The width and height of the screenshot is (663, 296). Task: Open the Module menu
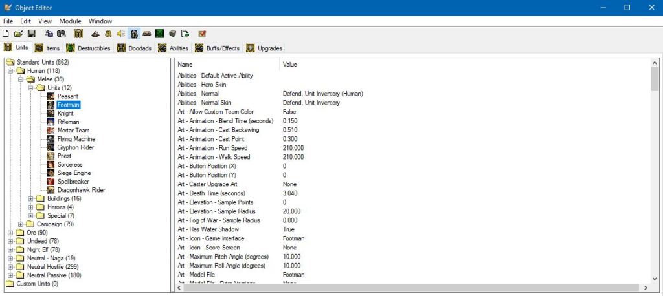70,21
